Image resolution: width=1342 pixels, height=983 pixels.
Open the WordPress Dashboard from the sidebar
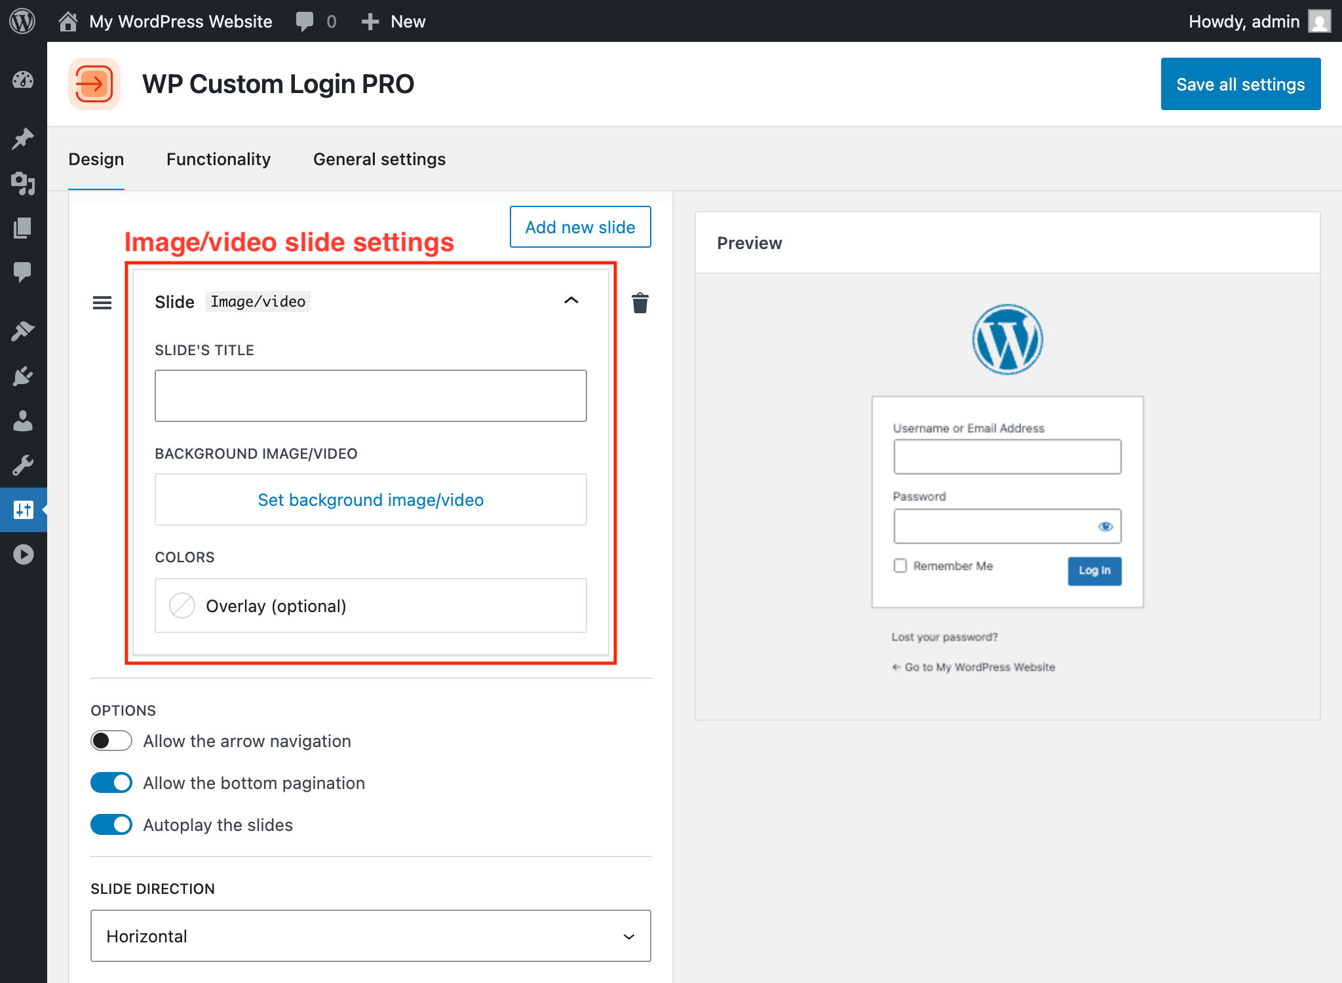coord(24,81)
